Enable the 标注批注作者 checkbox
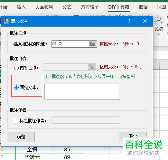 (x=16, y=121)
